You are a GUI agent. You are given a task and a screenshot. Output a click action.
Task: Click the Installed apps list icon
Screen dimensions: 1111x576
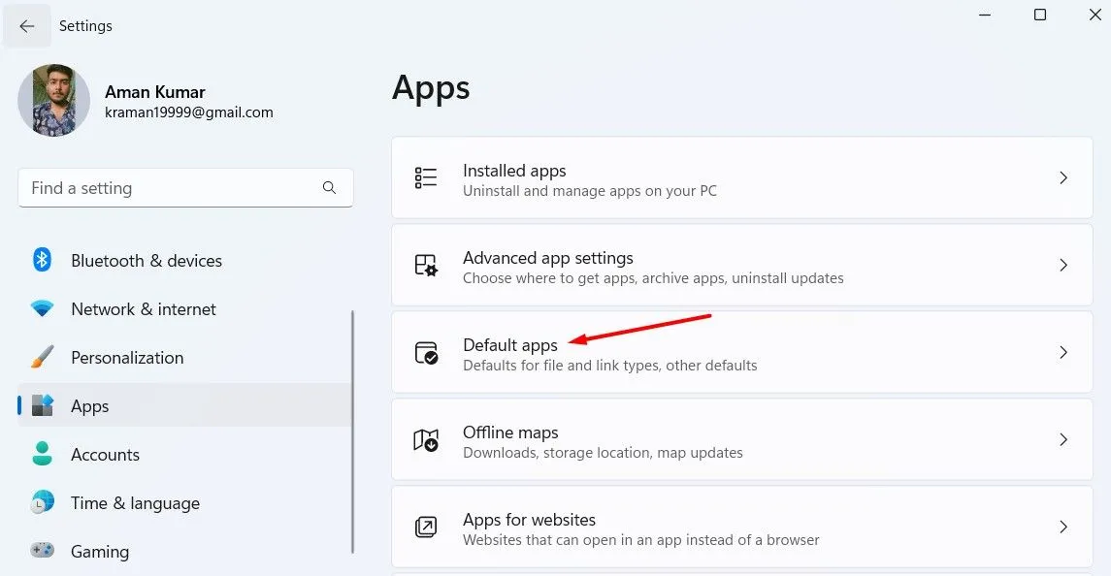[425, 178]
